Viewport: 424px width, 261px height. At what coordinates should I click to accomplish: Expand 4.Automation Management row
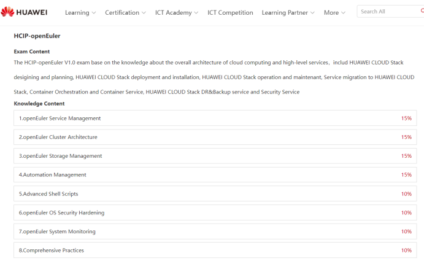(215, 174)
